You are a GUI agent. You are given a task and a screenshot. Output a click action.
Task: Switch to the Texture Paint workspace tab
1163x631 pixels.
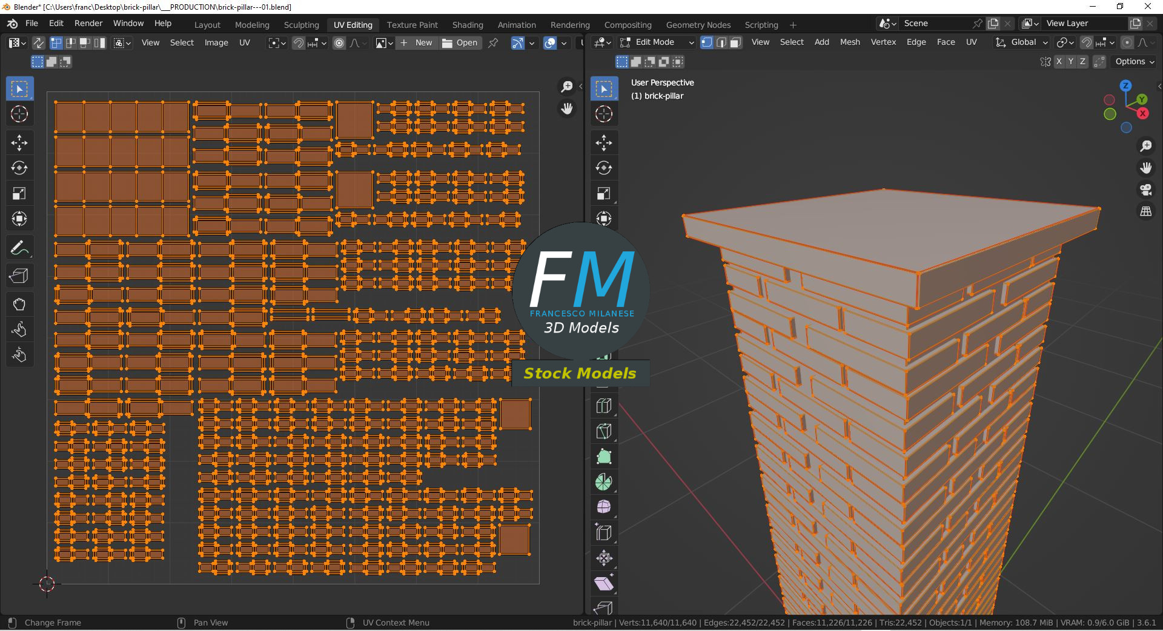(x=412, y=25)
